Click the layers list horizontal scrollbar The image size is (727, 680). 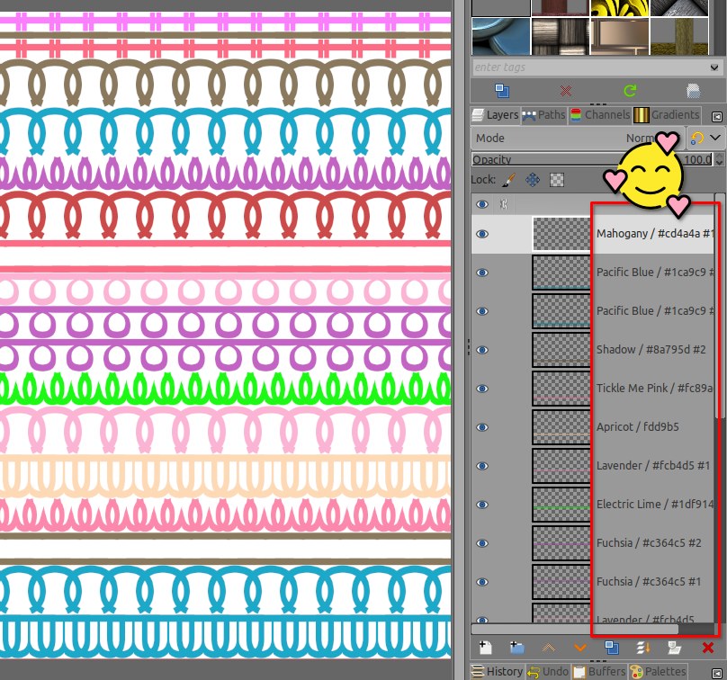click(574, 629)
